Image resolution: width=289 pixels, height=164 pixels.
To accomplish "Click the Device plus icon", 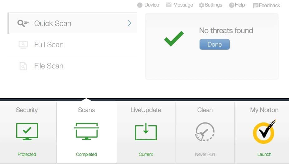I will click(x=140, y=5).
